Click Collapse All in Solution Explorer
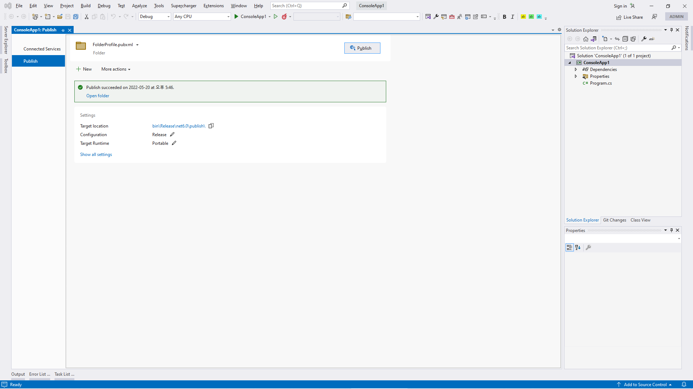This screenshot has width=693, height=389. click(x=625, y=39)
